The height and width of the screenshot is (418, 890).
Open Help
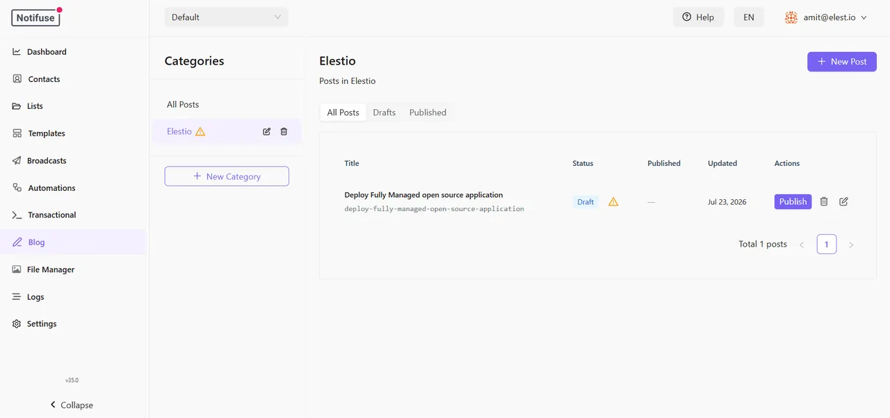[698, 17]
